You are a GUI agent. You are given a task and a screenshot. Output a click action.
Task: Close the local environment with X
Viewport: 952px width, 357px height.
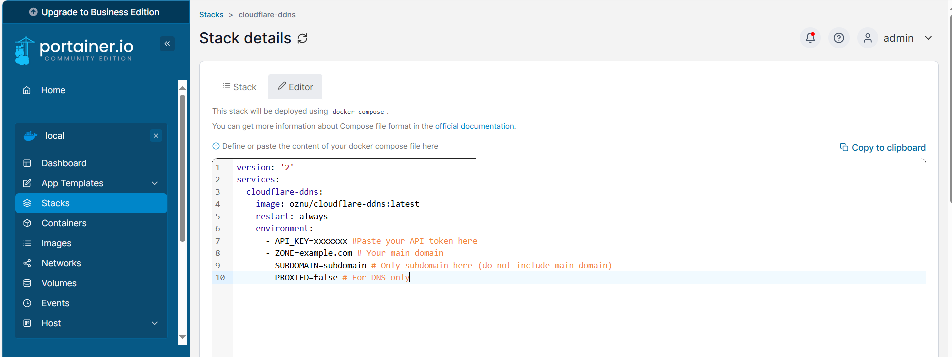tap(156, 136)
